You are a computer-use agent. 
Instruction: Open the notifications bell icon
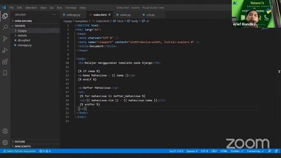click(276, 151)
